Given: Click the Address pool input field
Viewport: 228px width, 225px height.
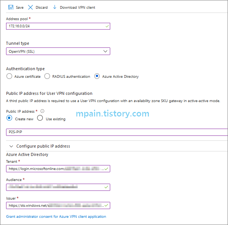Looking at the screenshot, I should click(58, 26).
